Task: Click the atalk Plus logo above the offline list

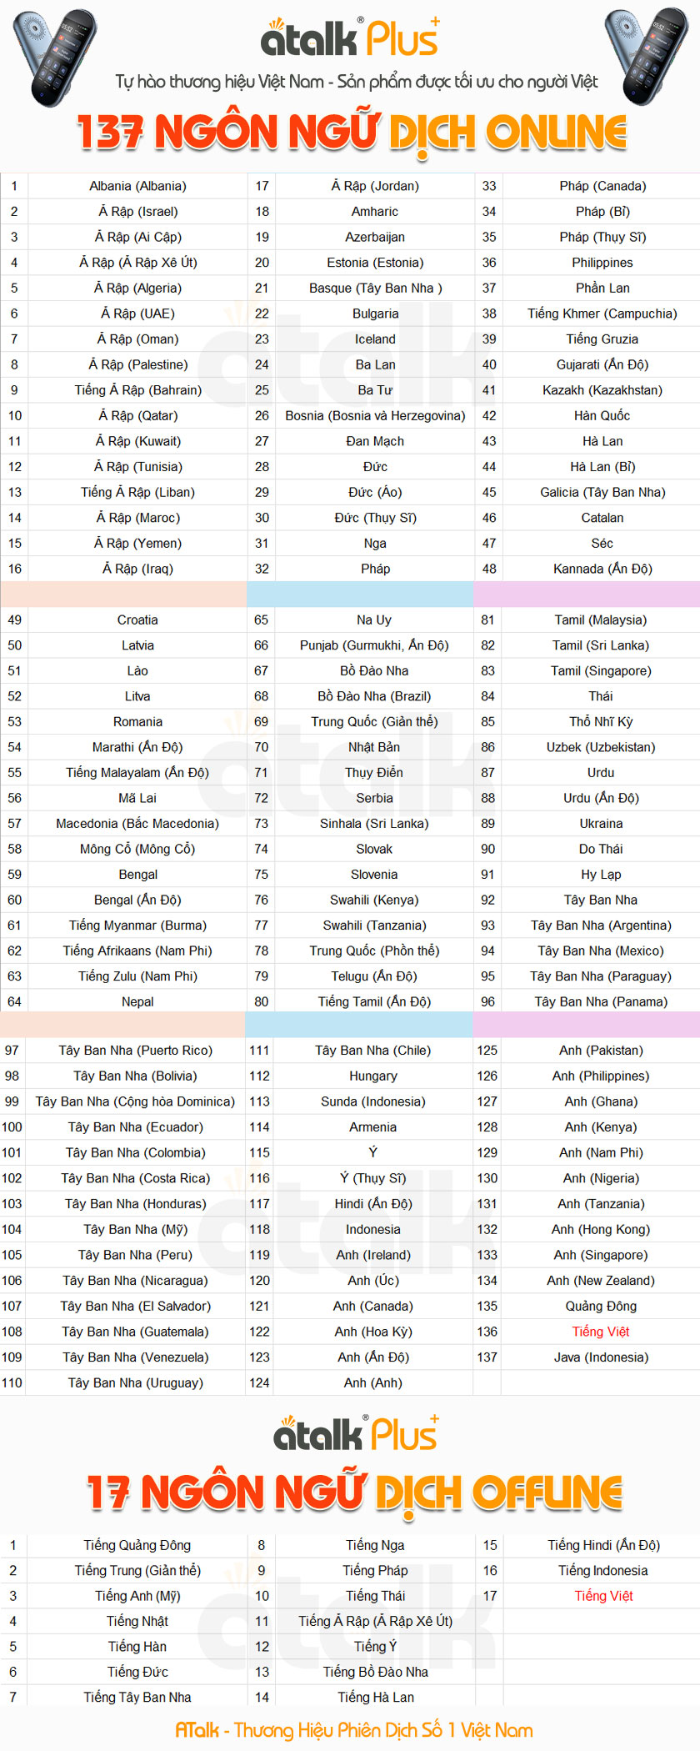Action: (x=356, y=1434)
